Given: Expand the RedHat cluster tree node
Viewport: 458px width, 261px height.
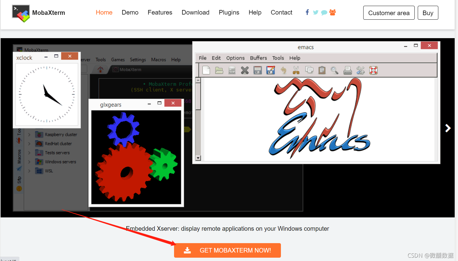Looking at the screenshot, I should coord(29,144).
